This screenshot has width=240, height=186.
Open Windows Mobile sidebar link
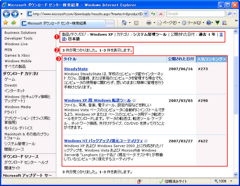click(18, 61)
